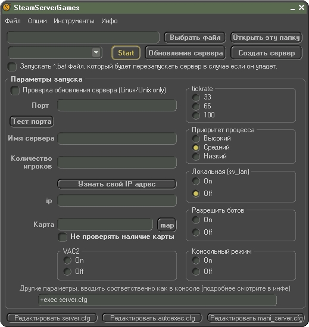The width and height of the screenshot is (309, 327).
Task: Select tickrate 66 radio button
Action: pos(196,106)
